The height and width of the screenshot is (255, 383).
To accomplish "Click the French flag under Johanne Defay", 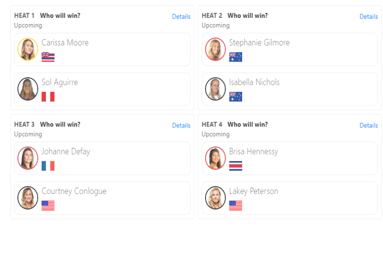I will point(48,166).
